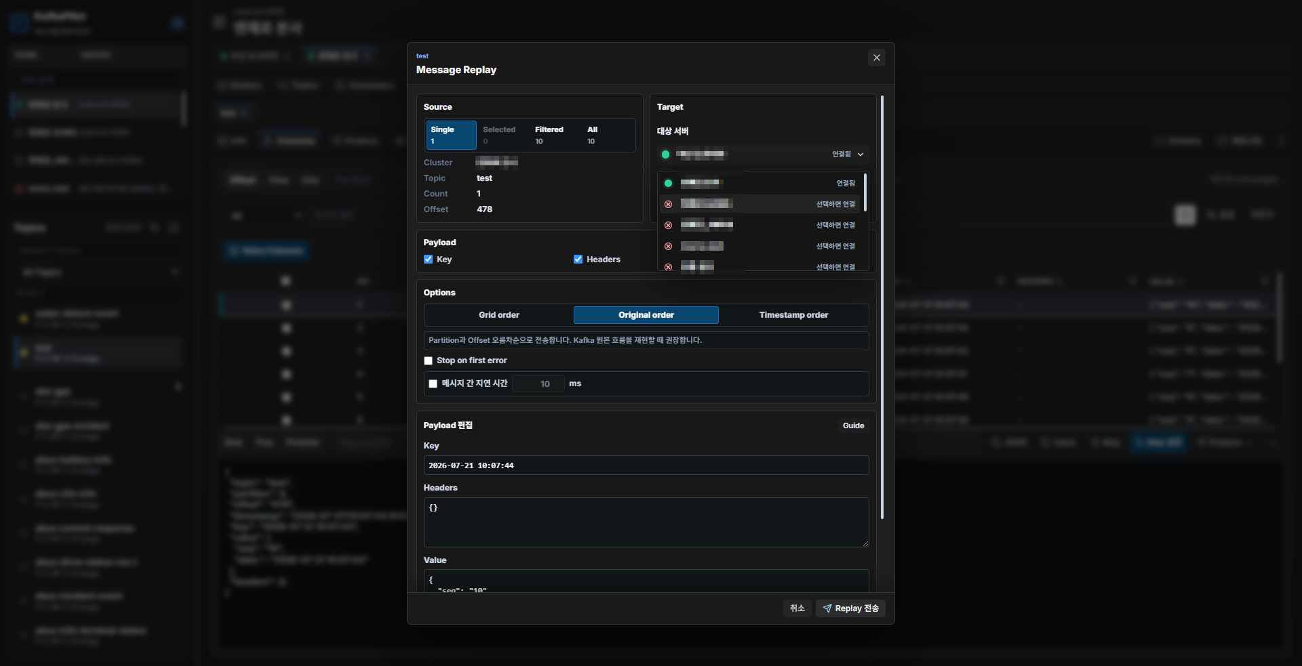1302x666 pixels.
Task: Click into the Value JSON editor
Action: point(646,581)
